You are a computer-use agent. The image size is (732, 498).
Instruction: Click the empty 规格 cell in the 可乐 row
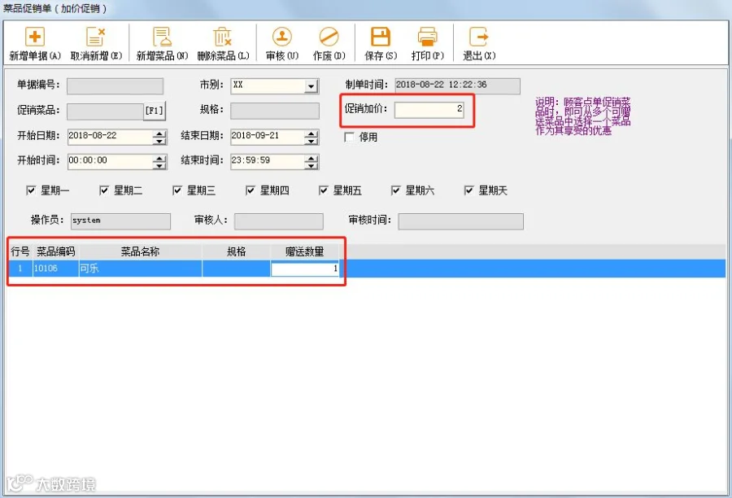(236, 269)
